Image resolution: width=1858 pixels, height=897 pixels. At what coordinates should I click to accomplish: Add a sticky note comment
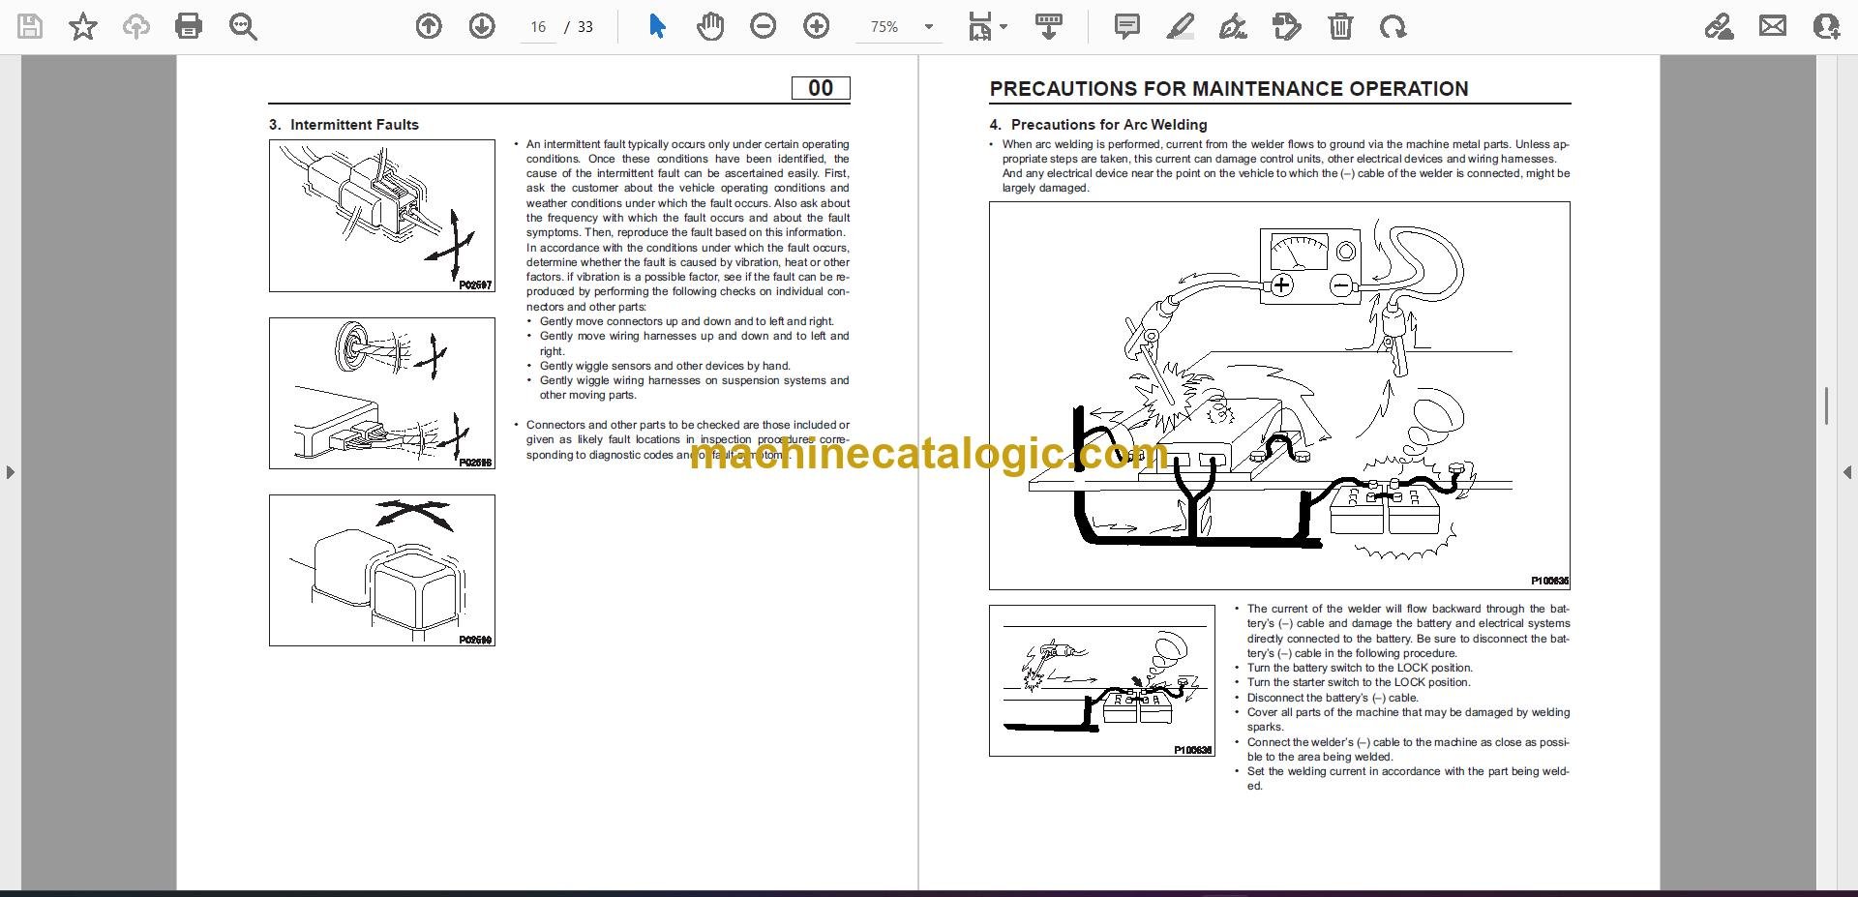1127,26
